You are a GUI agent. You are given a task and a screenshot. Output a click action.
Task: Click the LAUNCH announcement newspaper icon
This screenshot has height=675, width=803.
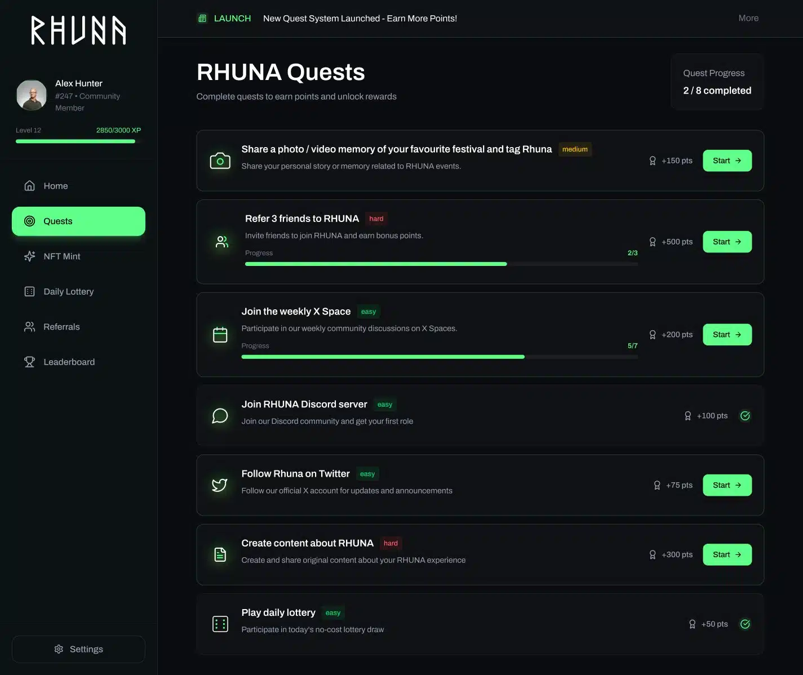coord(202,19)
